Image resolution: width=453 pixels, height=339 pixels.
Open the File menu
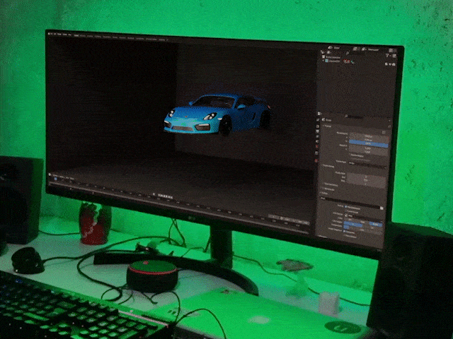coord(52,34)
